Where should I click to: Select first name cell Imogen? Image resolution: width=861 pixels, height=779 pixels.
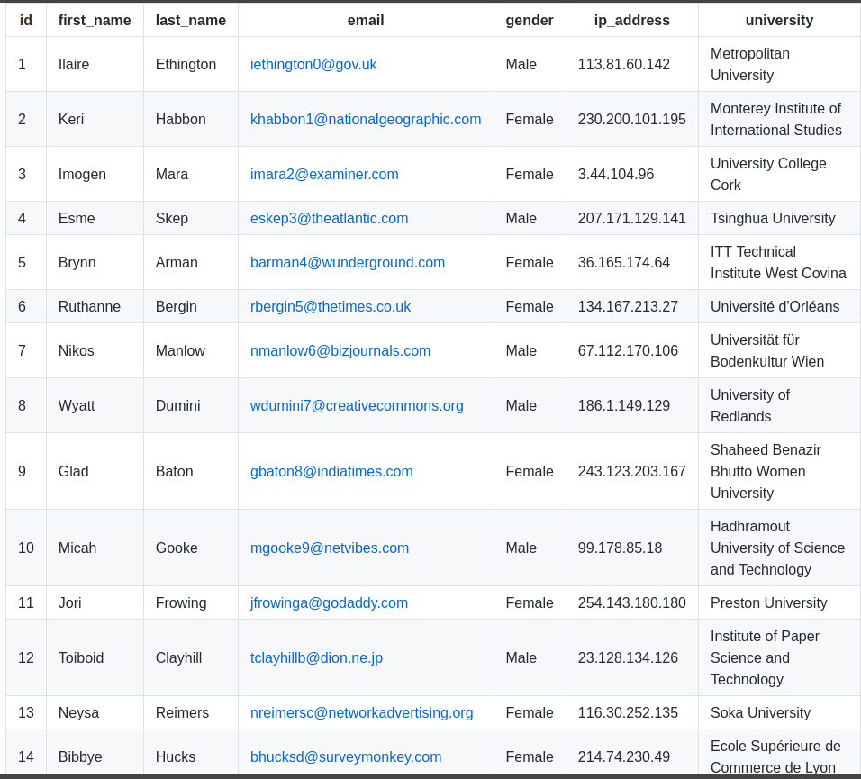click(95, 174)
